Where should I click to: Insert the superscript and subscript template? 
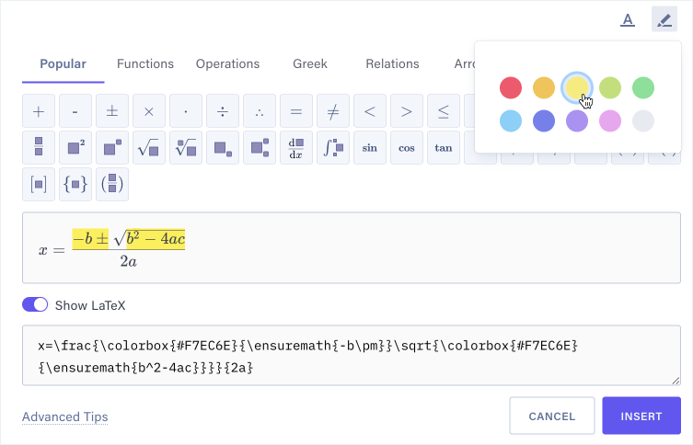coord(260,147)
